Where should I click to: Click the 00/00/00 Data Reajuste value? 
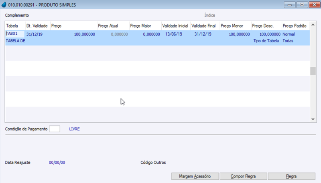point(57,162)
